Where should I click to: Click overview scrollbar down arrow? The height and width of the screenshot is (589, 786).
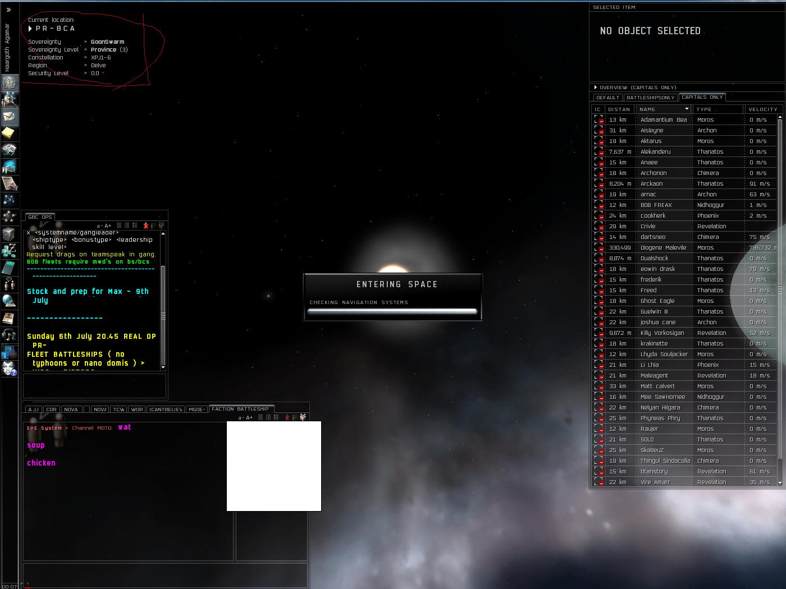(x=780, y=482)
